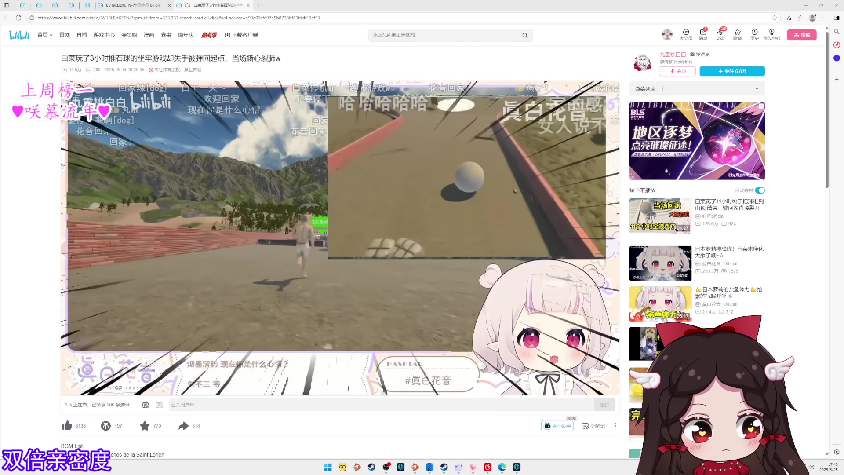Open the browser tab actions menu

[x=7, y=5]
